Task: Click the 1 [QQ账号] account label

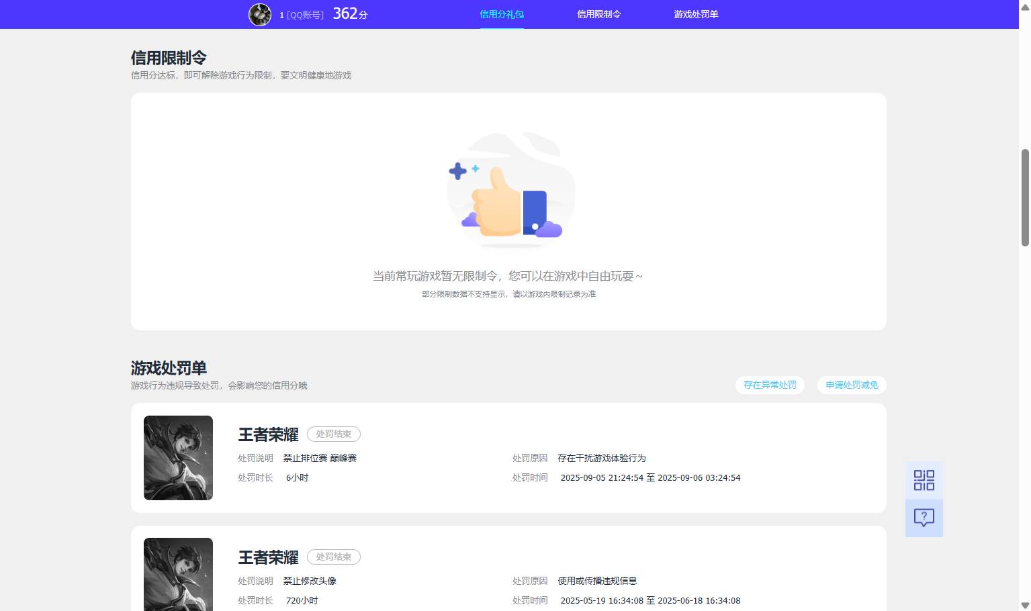Action: pos(302,15)
